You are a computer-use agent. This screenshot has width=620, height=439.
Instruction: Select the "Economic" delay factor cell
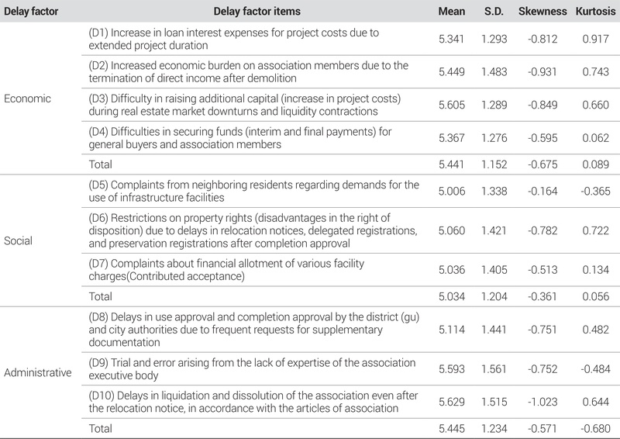(27, 99)
